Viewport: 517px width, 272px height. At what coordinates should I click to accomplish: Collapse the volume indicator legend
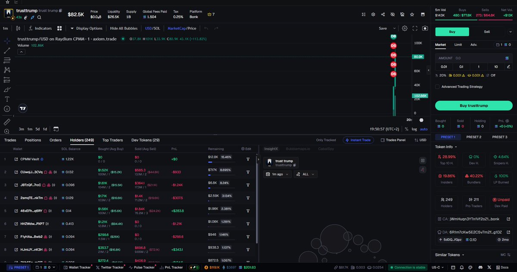pos(21,52)
